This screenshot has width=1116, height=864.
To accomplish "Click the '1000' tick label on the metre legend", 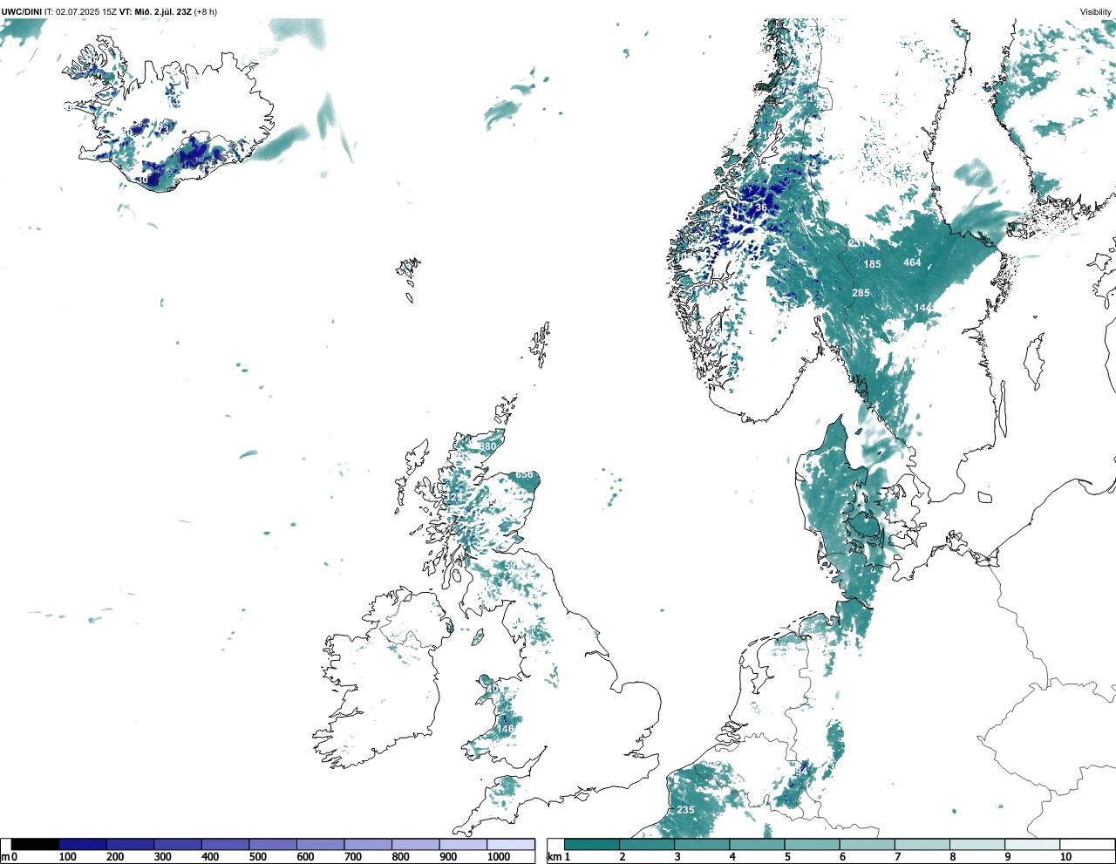I will (x=499, y=857).
